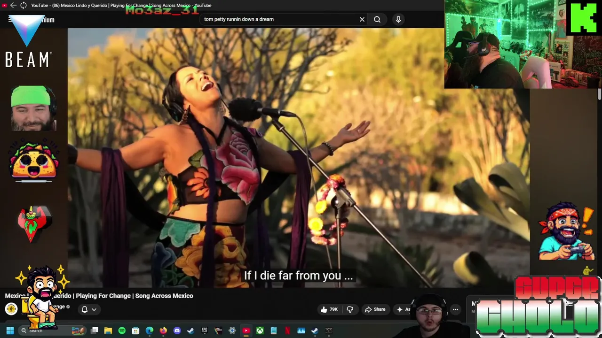Open File Explorer from the taskbar
Viewport: 602px width, 338px height.
pyautogui.click(x=108, y=330)
